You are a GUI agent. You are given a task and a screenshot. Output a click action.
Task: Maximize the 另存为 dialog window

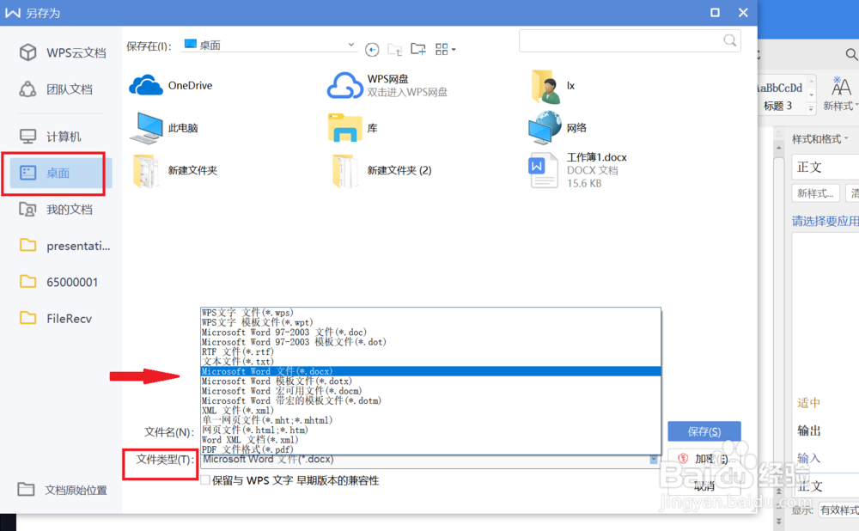click(715, 13)
